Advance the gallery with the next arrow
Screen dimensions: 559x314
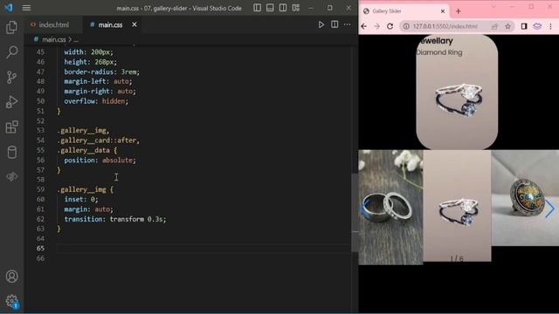coord(550,208)
